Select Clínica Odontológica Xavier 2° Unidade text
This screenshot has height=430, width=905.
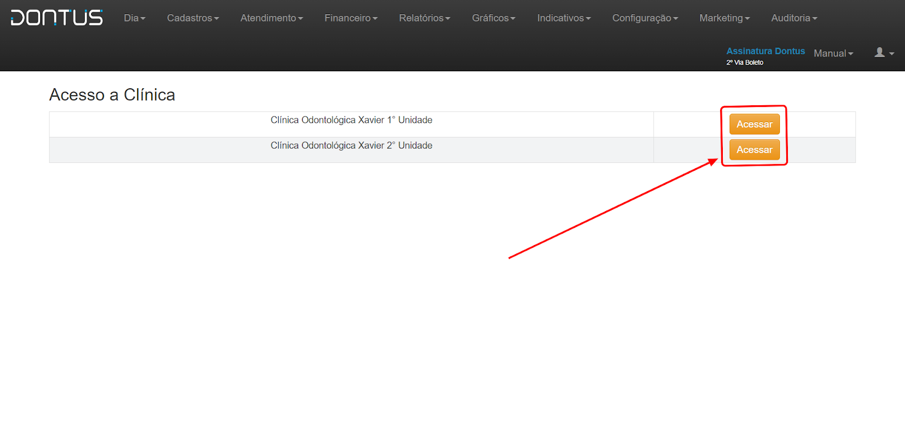pos(351,145)
